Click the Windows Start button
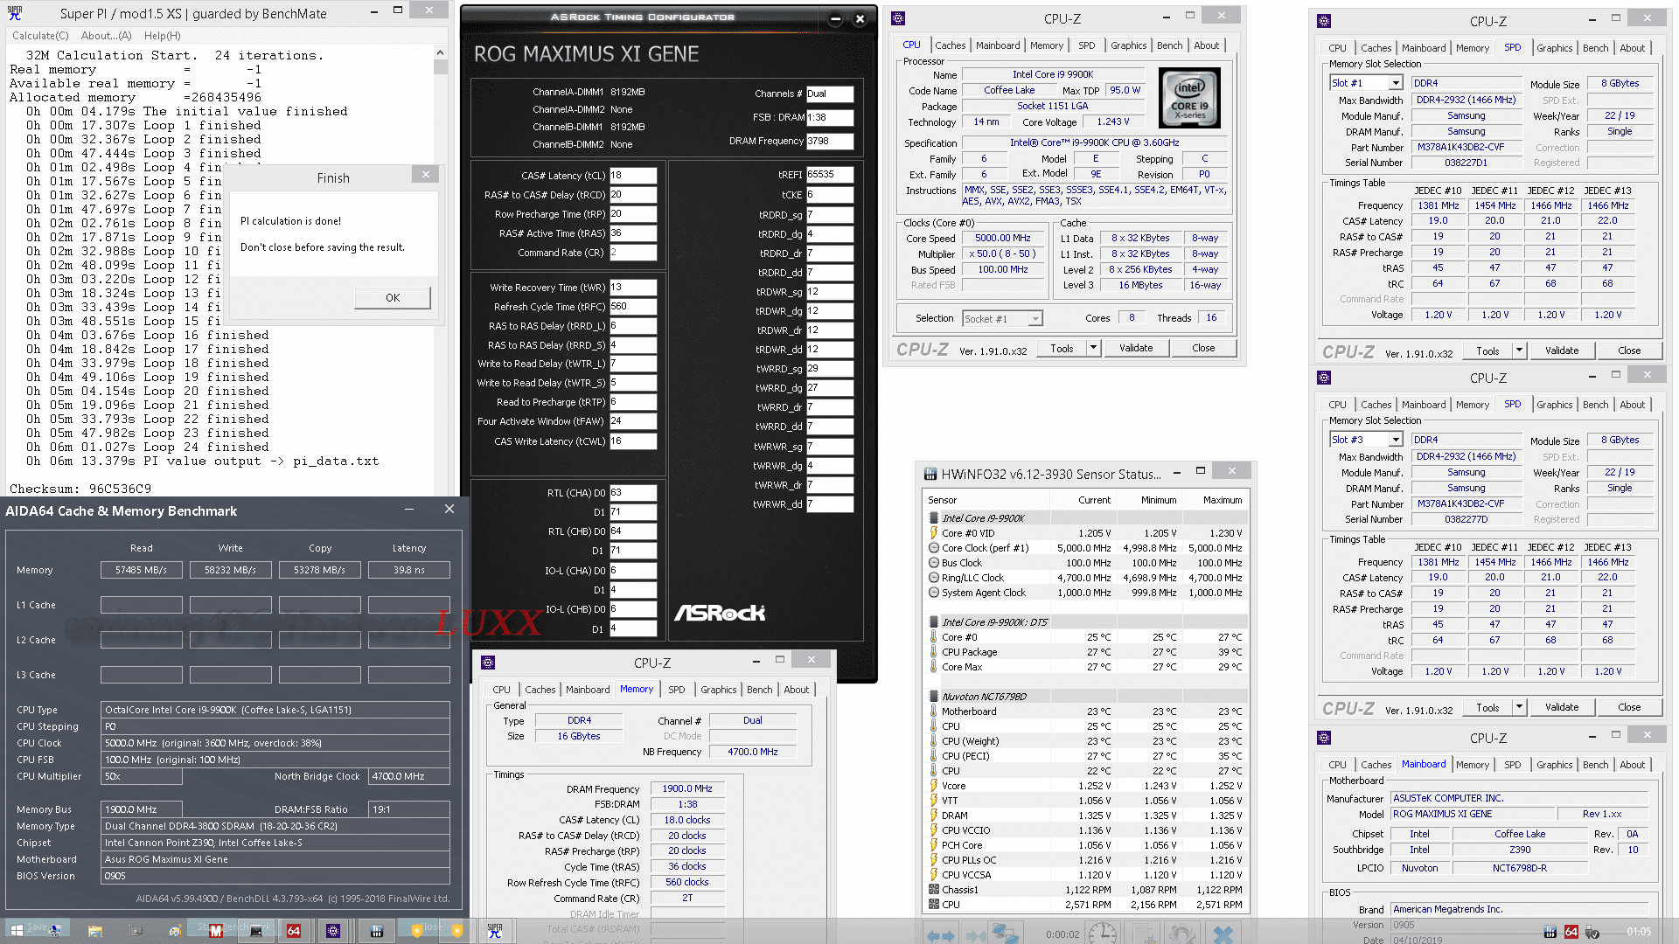The width and height of the screenshot is (1679, 944). (x=16, y=931)
